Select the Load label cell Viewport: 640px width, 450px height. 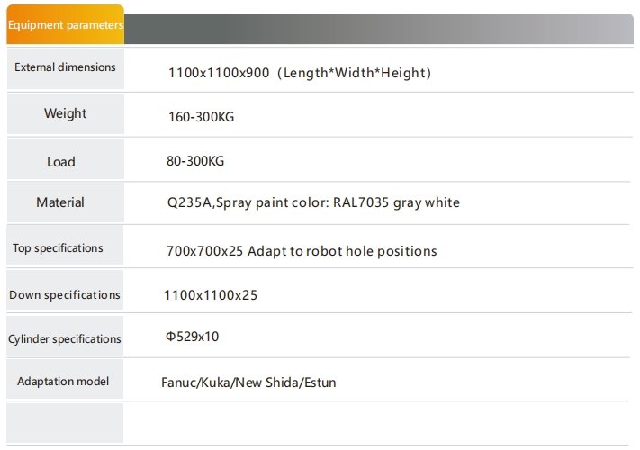[66, 159]
